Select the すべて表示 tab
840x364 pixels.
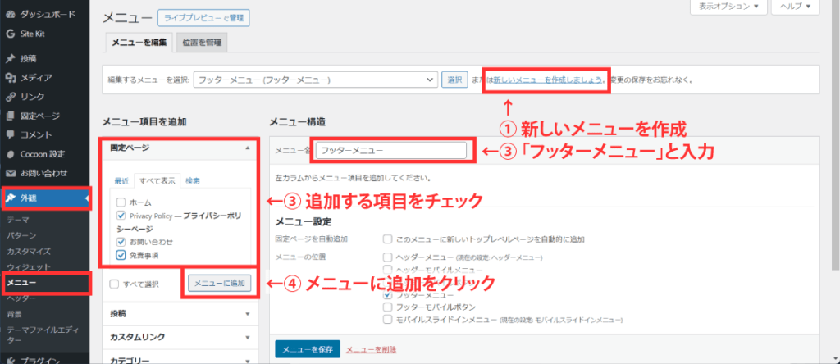157,180
